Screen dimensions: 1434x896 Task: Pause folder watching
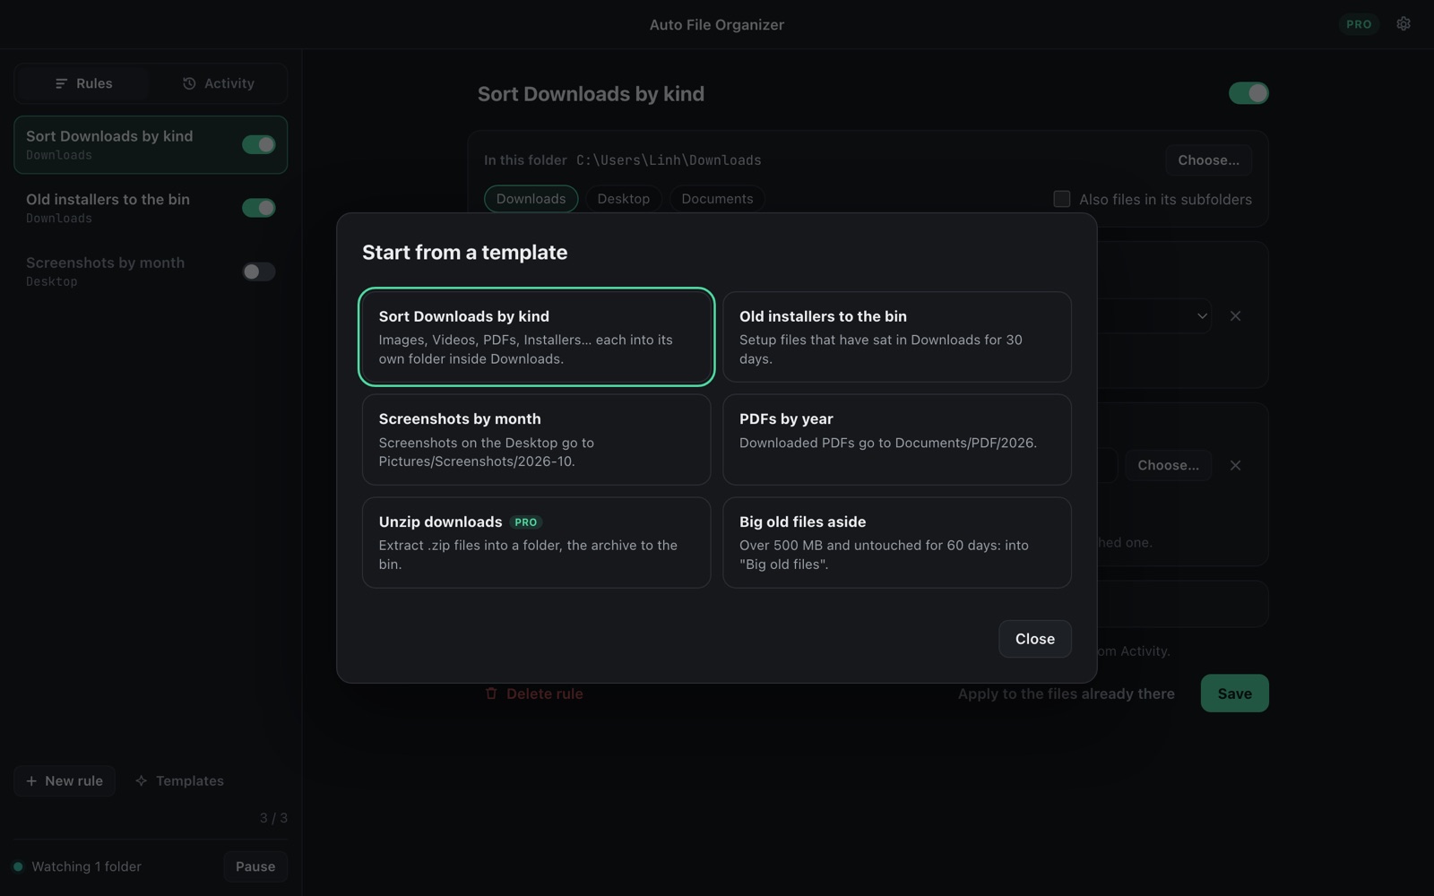pos(255,866)
